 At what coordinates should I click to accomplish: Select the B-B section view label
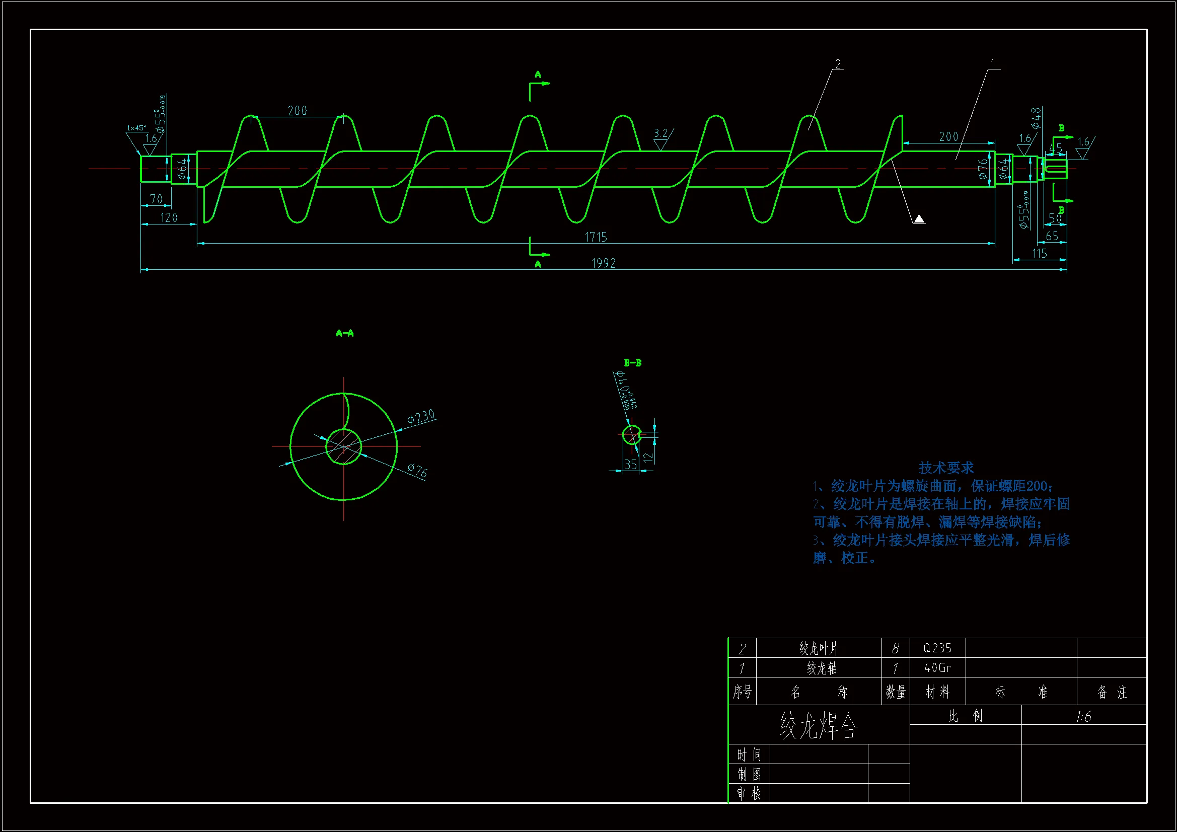tap(633, 363)
